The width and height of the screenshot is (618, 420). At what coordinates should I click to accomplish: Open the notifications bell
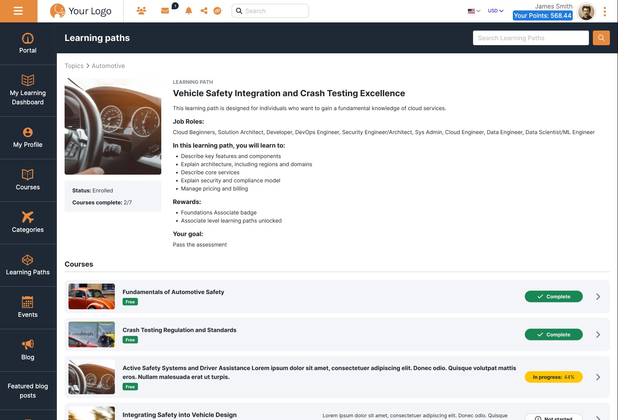(189, 11)
